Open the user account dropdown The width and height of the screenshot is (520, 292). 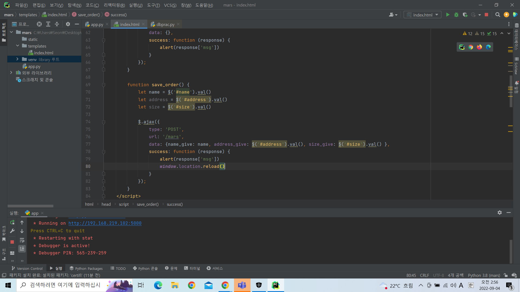pos(393,15)
